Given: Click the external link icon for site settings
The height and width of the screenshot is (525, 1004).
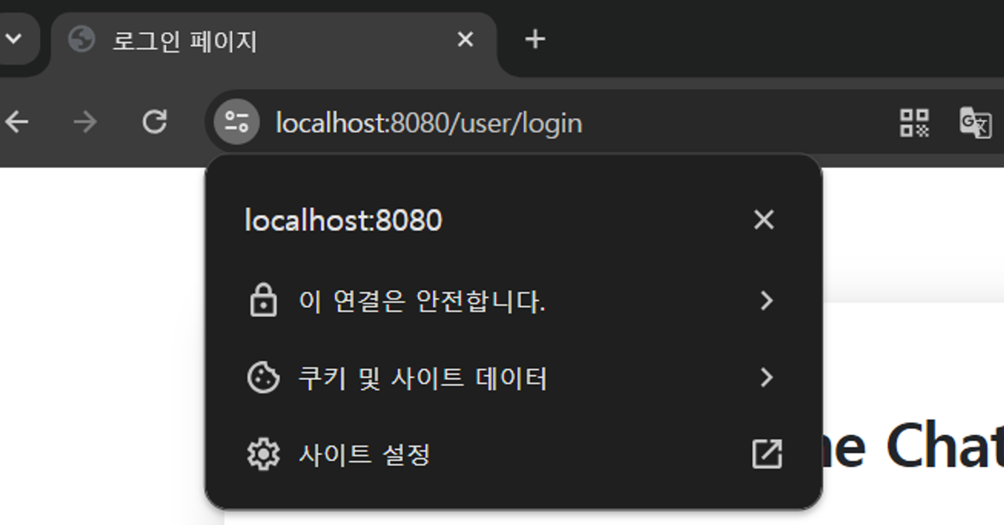Looking at the screenshot, I should [x=766, y=454].
